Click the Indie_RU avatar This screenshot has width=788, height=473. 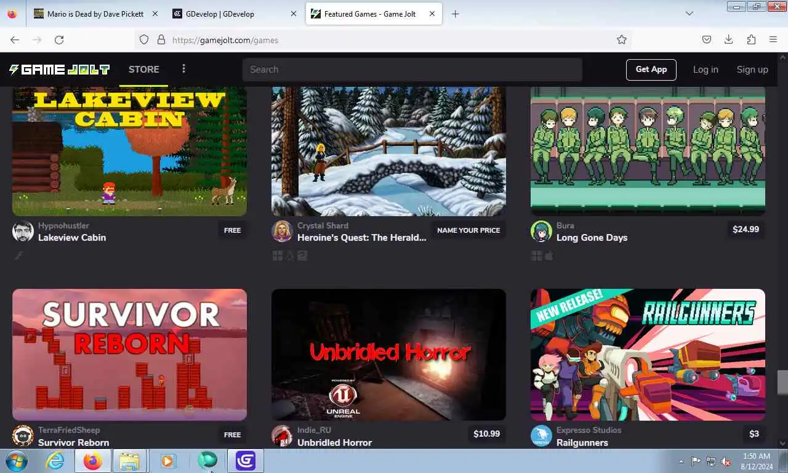pyautogui.click(x=282, y=436)
